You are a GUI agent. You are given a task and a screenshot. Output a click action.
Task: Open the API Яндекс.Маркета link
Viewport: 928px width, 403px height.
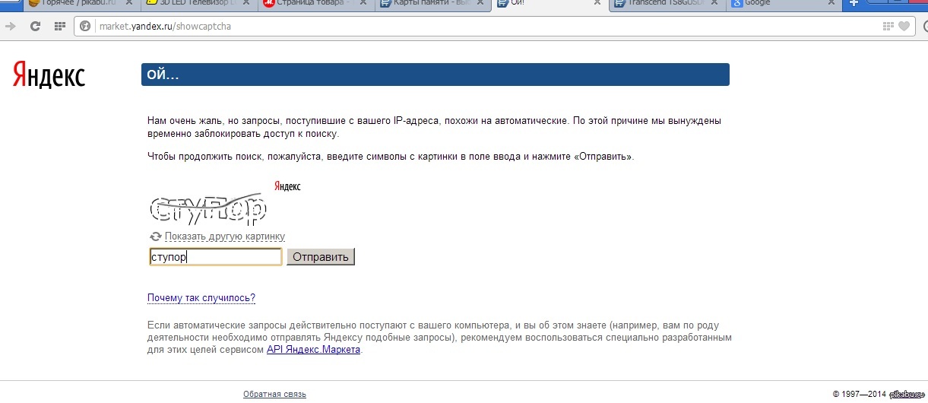click(313, 350)
